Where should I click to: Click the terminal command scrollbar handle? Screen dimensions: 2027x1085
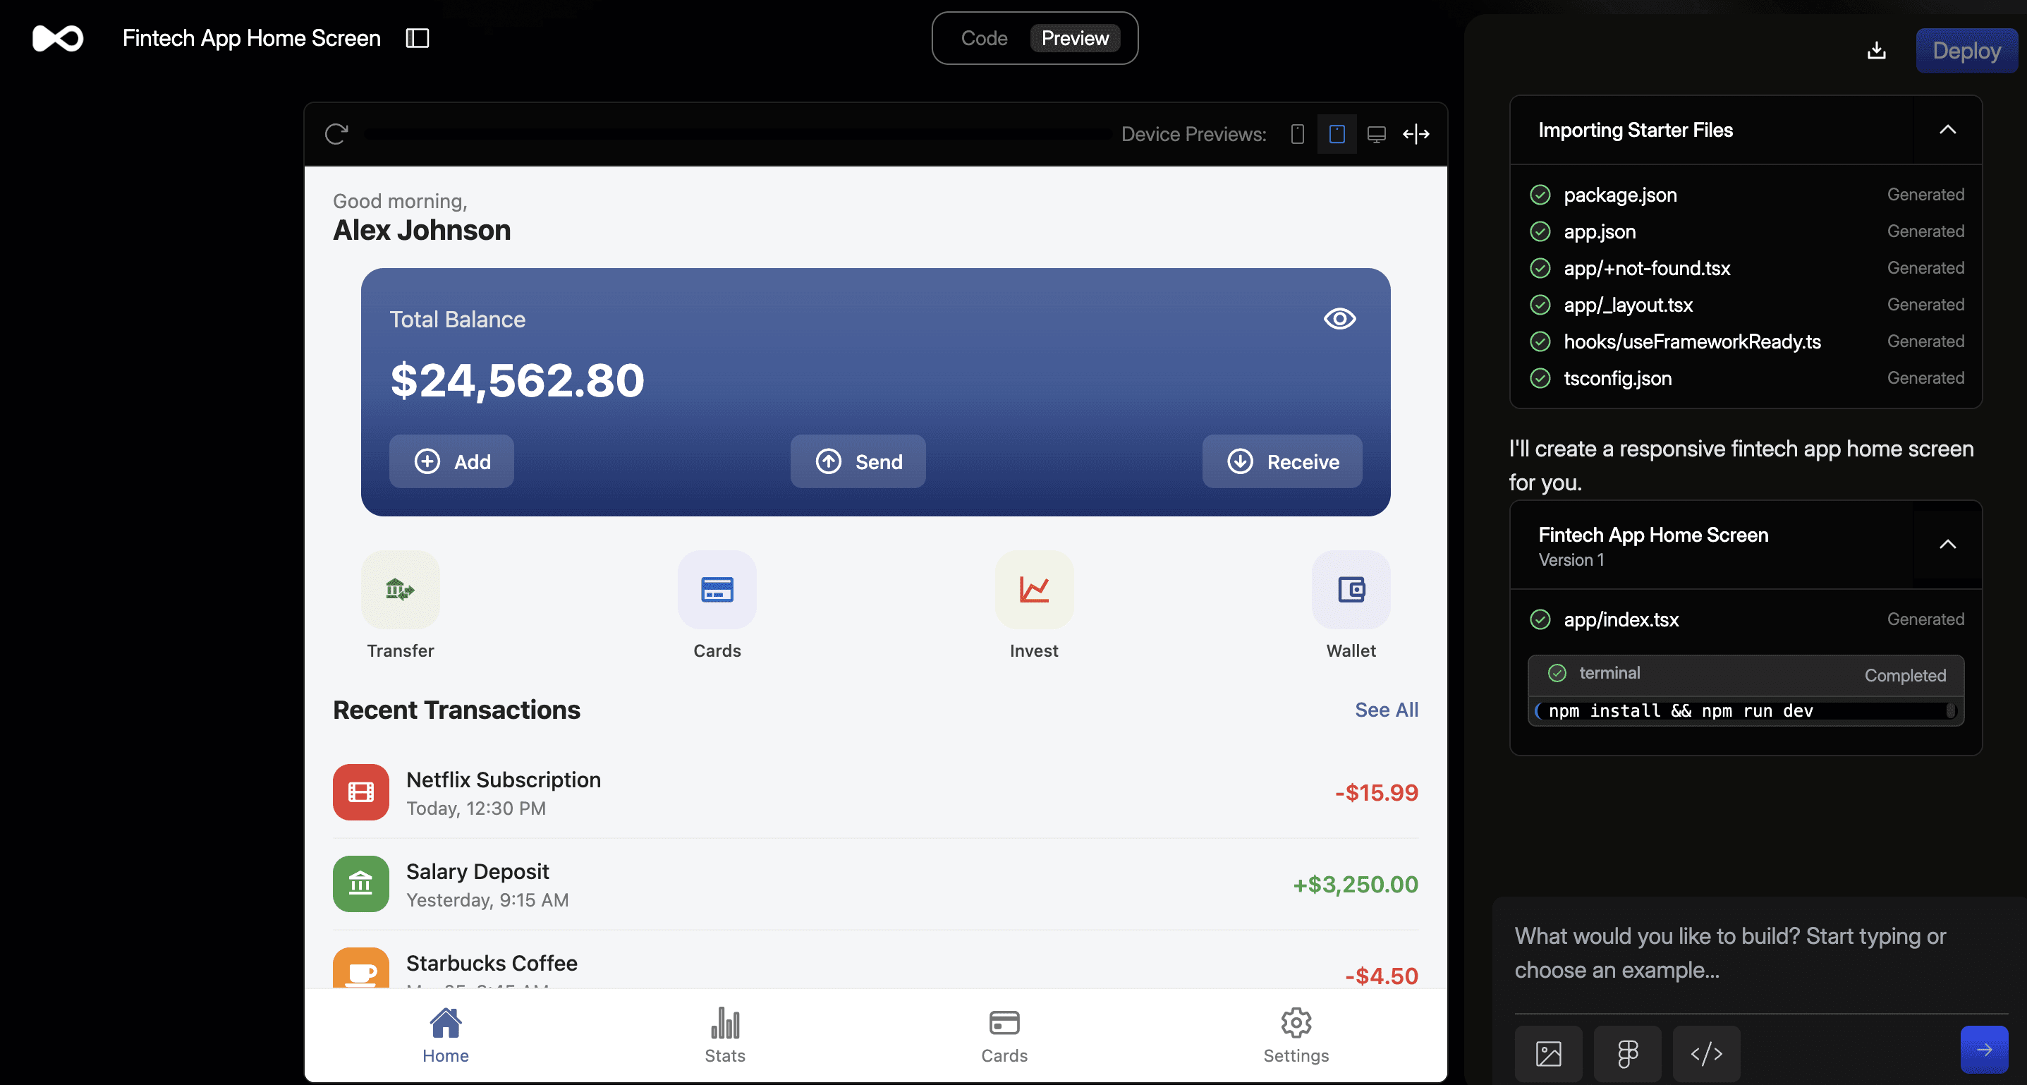click(x=1950, y=710)
